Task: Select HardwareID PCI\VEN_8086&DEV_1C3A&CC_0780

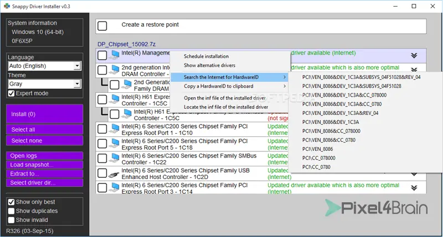Action: tap(342, 104)
